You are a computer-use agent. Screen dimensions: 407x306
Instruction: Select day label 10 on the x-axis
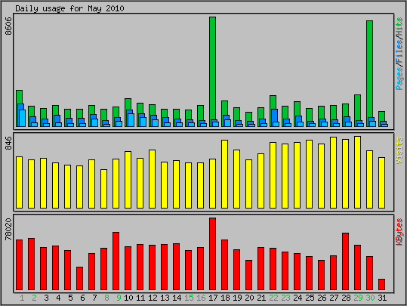(128, 298)
